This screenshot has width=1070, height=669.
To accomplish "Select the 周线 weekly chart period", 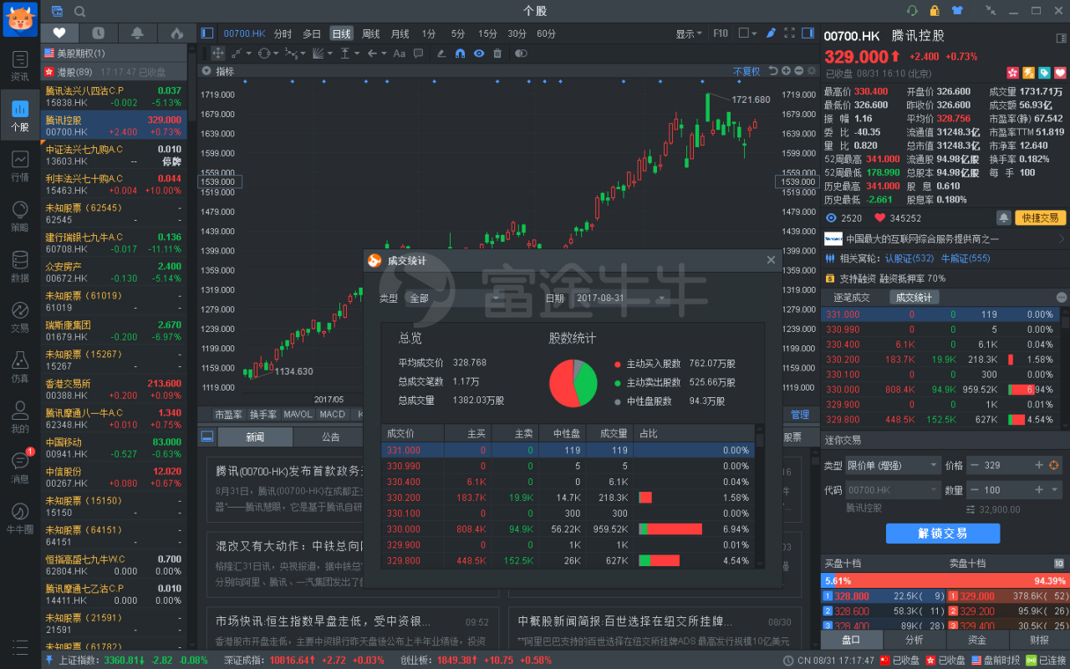I will [371, 33].
